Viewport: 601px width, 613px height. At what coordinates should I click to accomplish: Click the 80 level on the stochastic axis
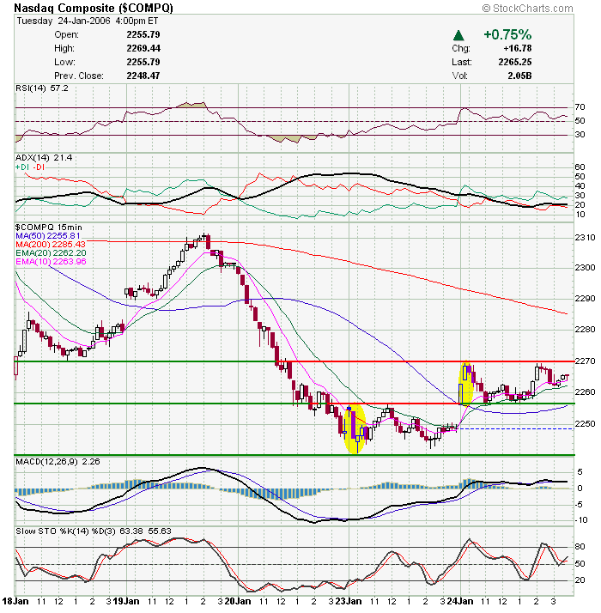click(x=580, y=547)
